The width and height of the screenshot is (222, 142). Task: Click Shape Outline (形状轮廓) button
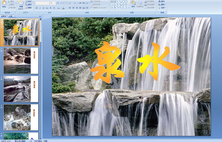coord(150,4)
